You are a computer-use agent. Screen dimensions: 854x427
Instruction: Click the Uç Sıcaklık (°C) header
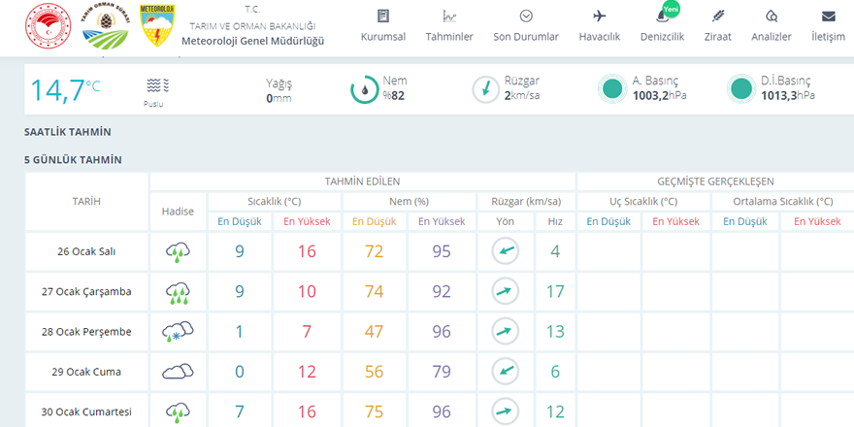pyautogui.click(x=643, y=202)
